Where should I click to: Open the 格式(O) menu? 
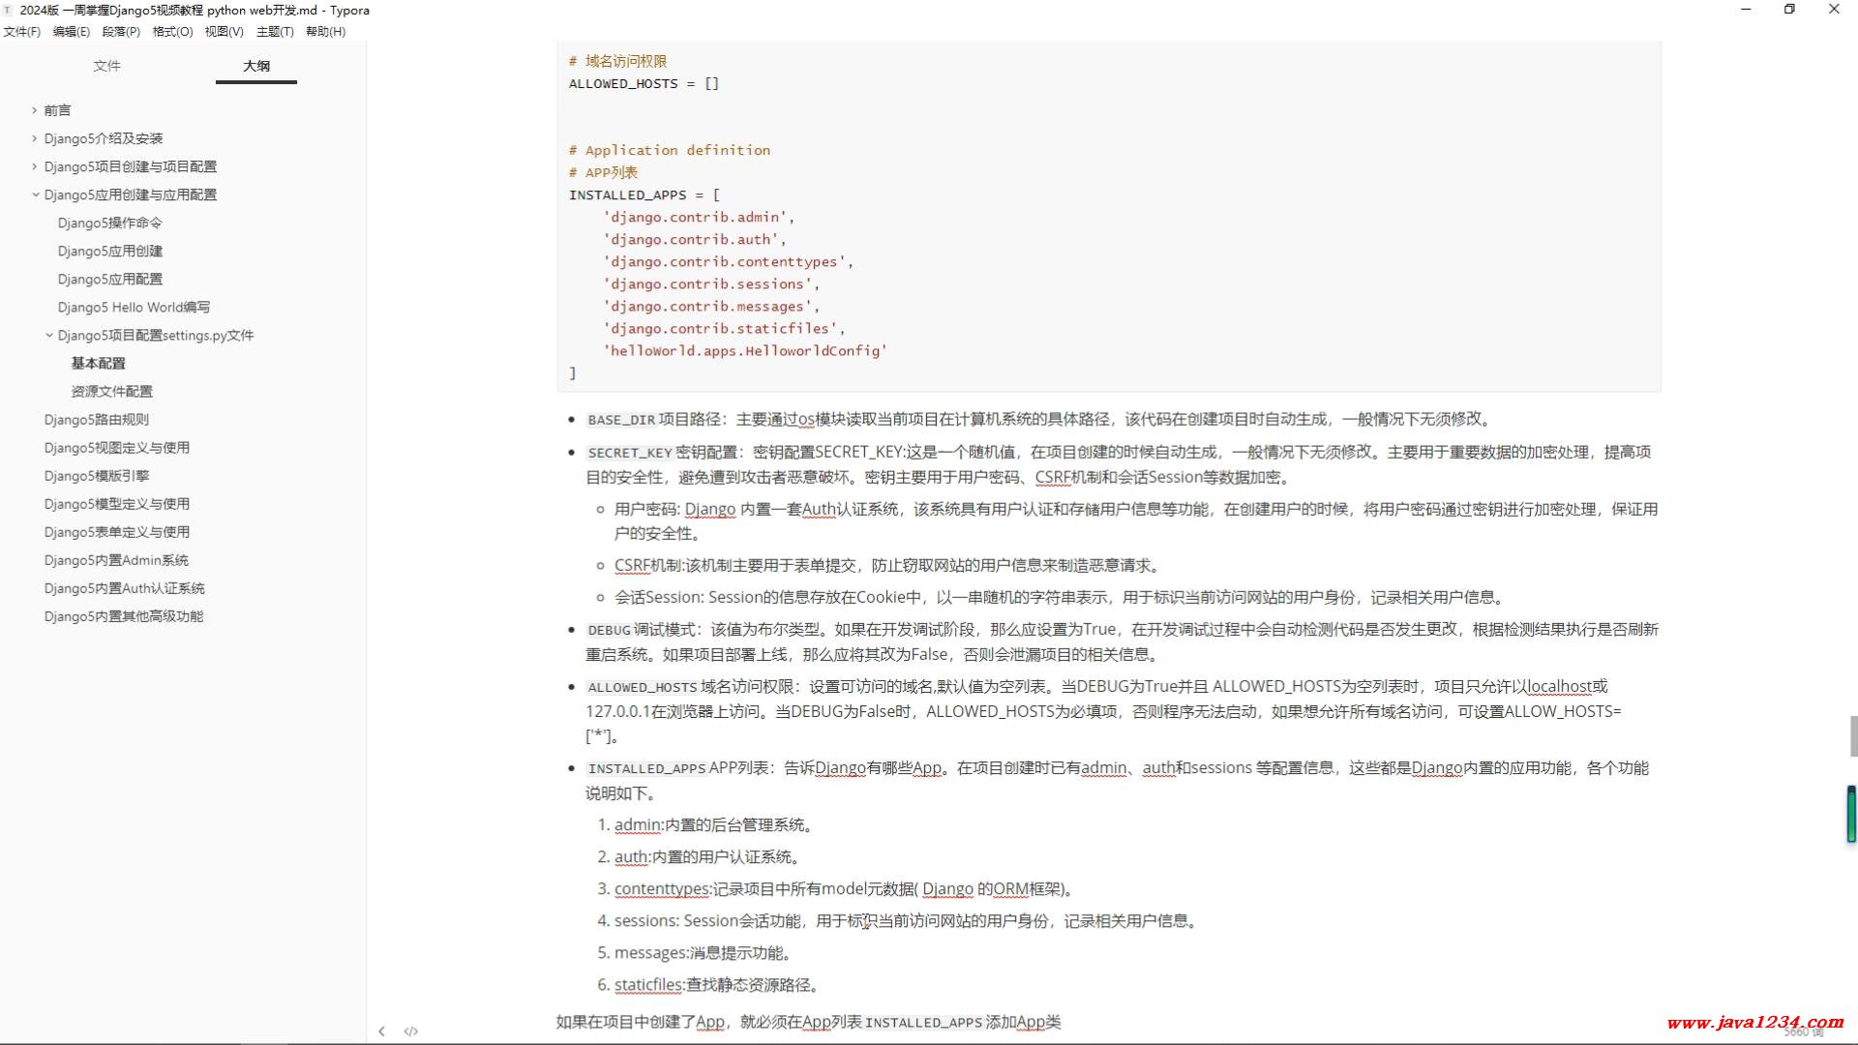172,32
